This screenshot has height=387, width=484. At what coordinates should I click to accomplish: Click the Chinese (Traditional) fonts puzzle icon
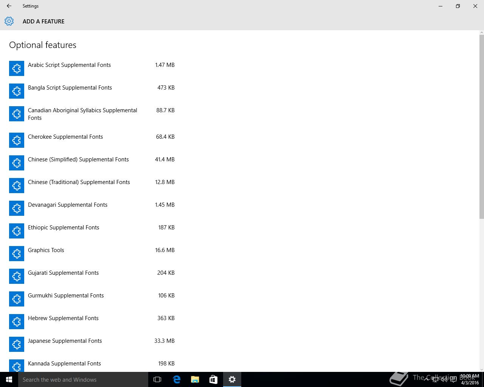[17, 186]
